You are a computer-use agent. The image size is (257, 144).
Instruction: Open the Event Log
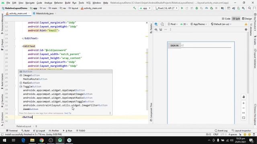pyautogui.click(x=221, y=131)
